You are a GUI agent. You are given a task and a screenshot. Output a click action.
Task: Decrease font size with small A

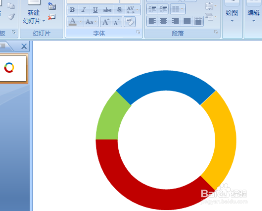point(117,22)
